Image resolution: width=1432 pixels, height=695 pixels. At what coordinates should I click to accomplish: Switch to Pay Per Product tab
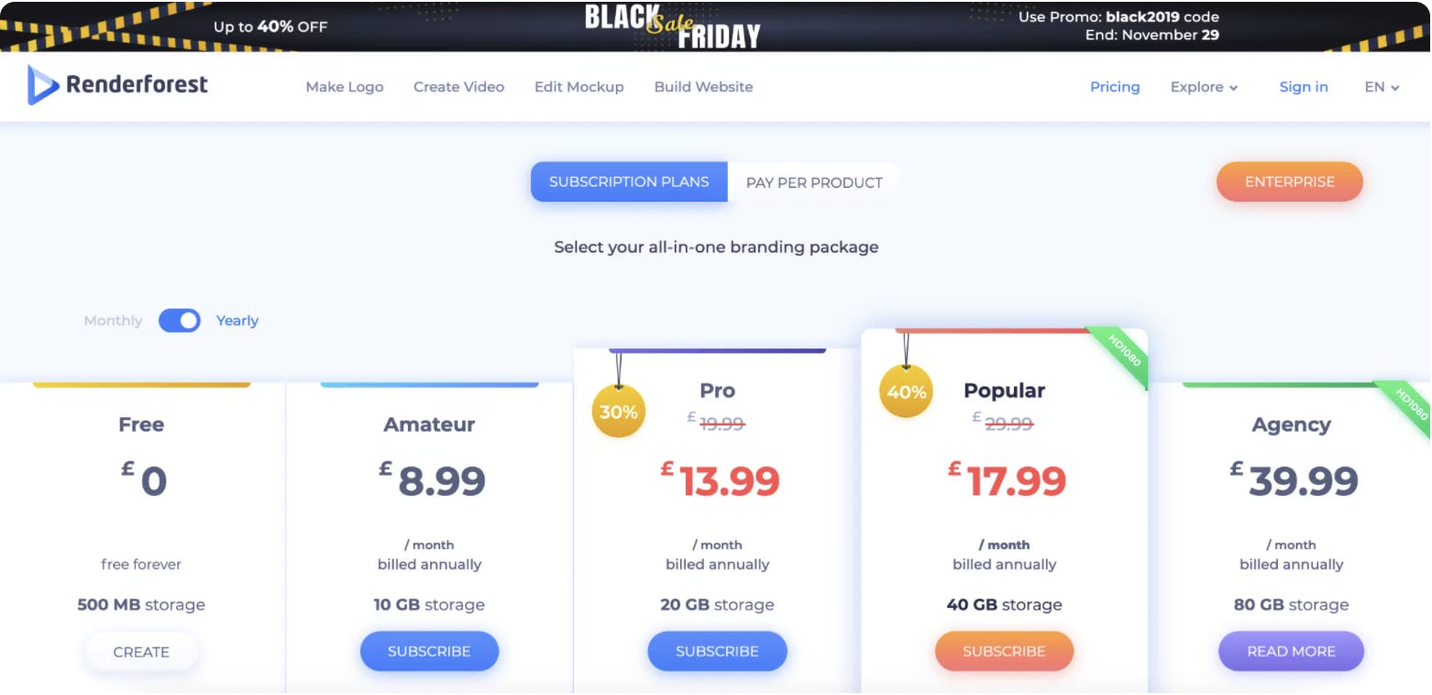coord(814,182)
